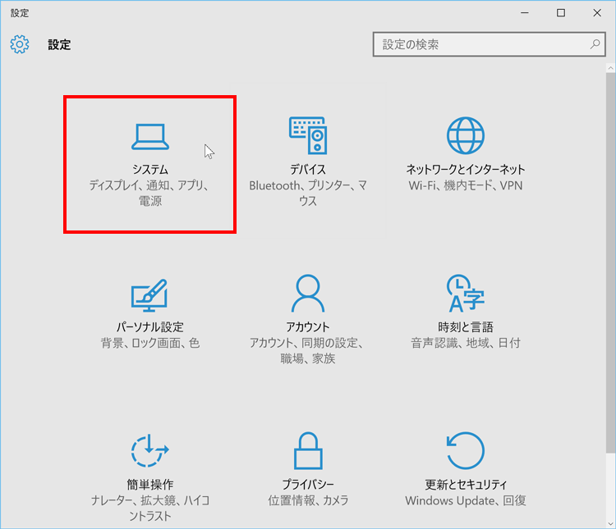Click the gear icon beside the 設定 heading
The image size is (616, 529).
tap(20, 44)
